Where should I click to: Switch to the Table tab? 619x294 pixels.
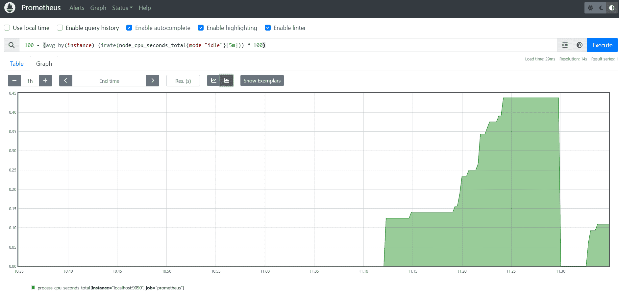[x=17, y=64]
